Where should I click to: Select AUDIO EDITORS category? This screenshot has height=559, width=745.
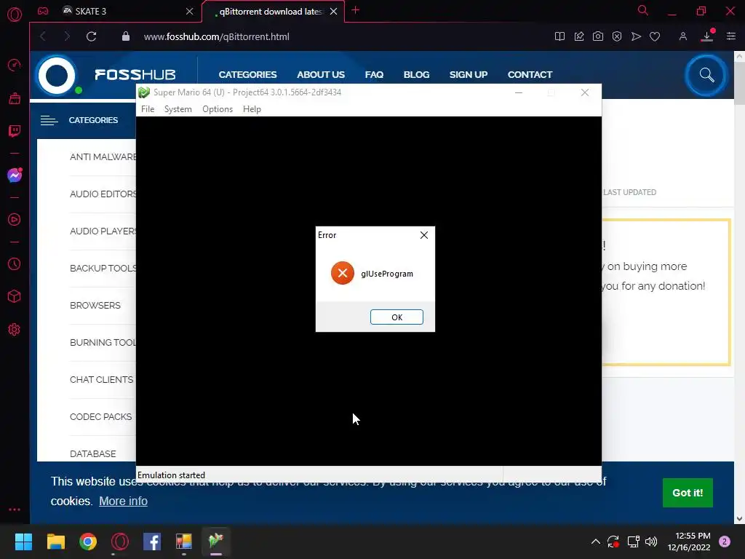click(x=103, y=194)
